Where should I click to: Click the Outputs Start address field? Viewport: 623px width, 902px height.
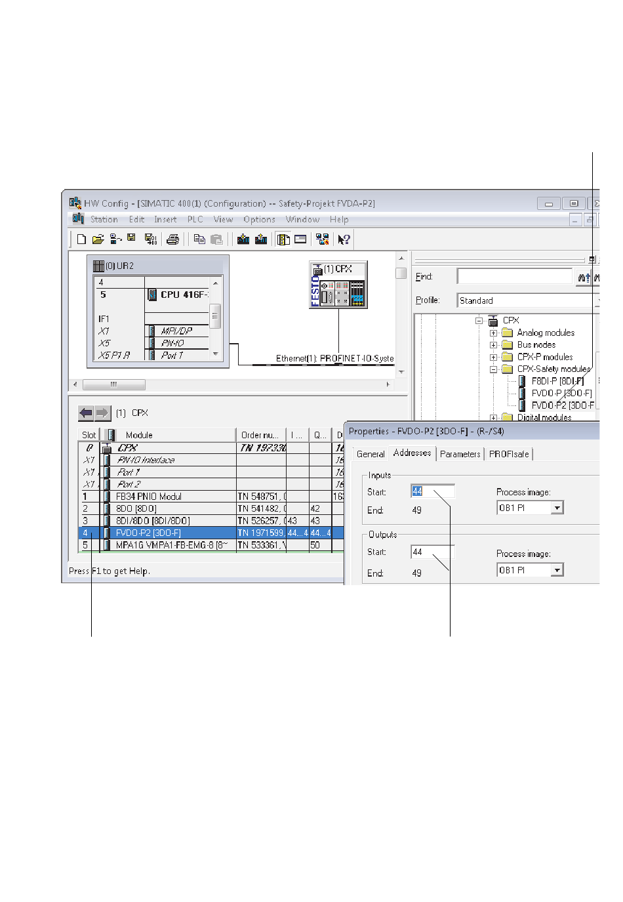433,552
